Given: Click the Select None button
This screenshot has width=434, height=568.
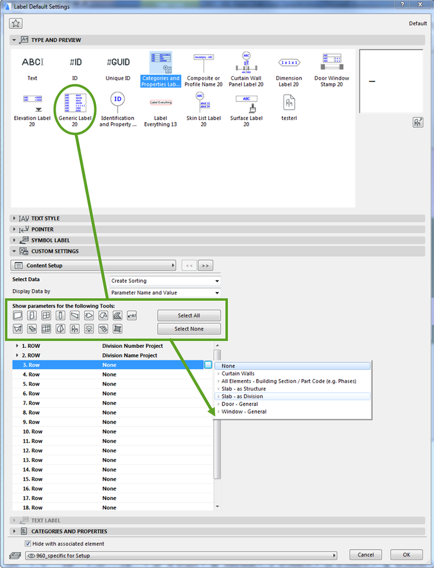Looking at the screenshot, I should (x=189, y=329).
